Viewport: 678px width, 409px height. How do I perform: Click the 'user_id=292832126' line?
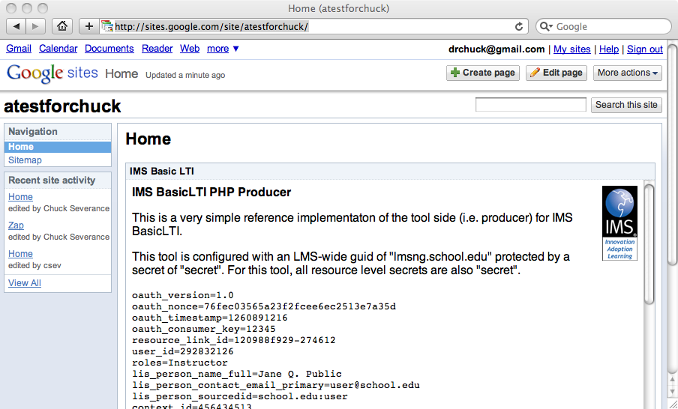pos(183,351)
